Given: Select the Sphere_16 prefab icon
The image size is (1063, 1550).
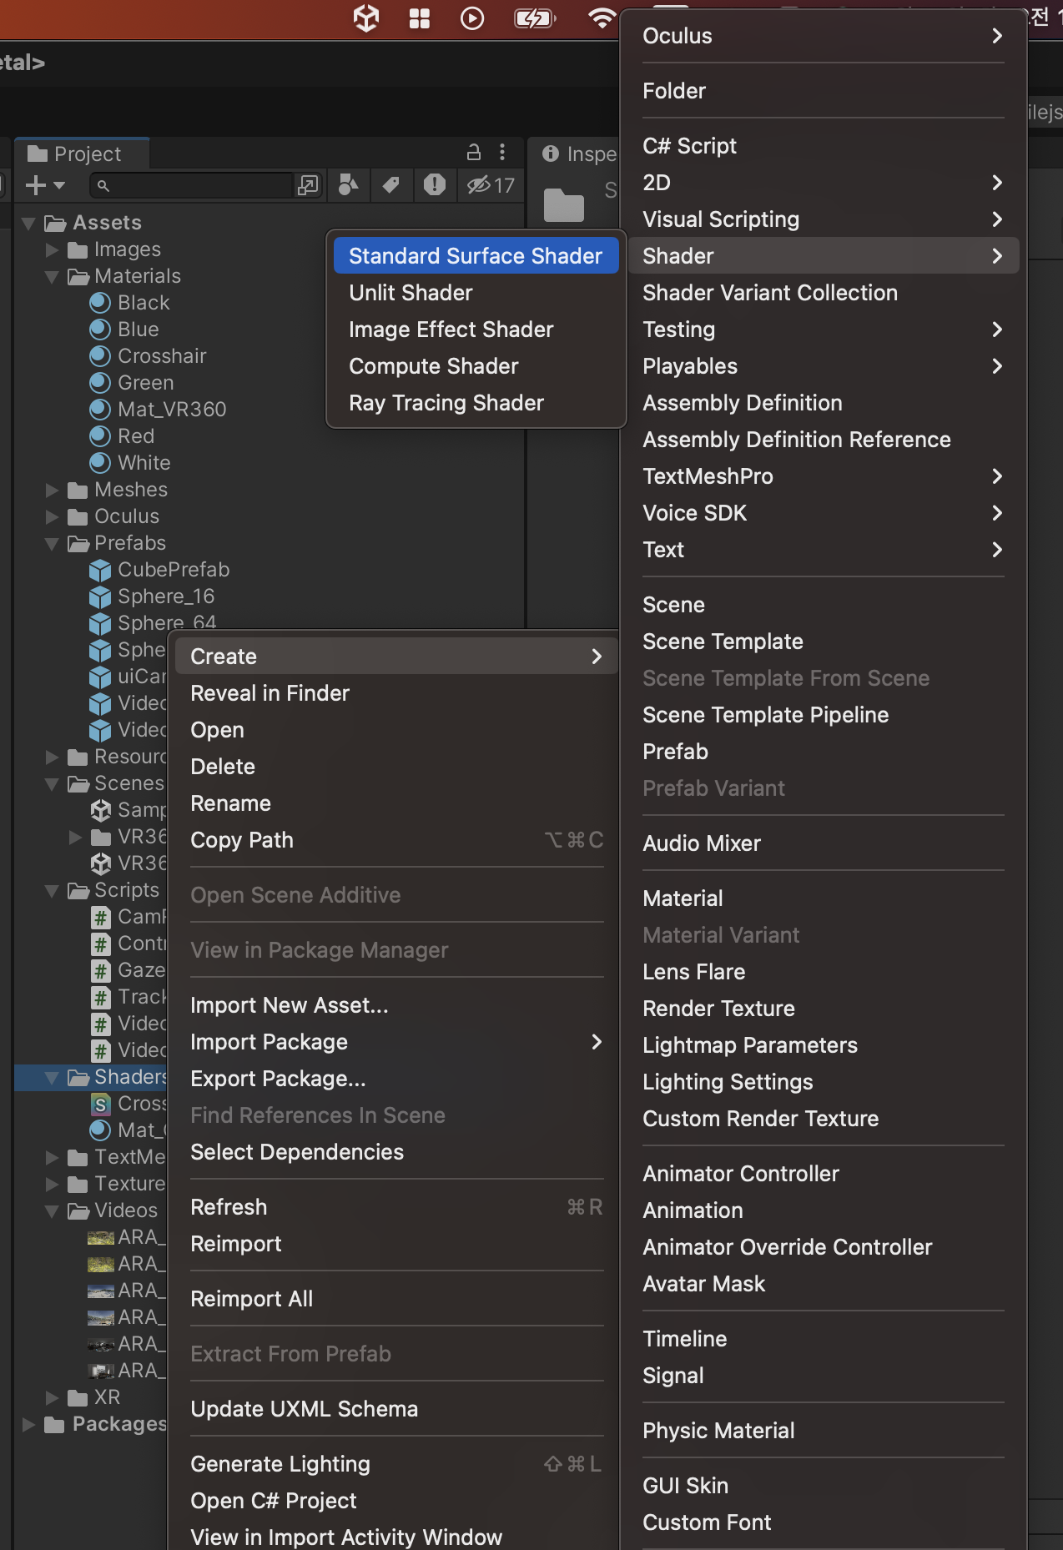Looking at the screenshot, I should [100, 596].
